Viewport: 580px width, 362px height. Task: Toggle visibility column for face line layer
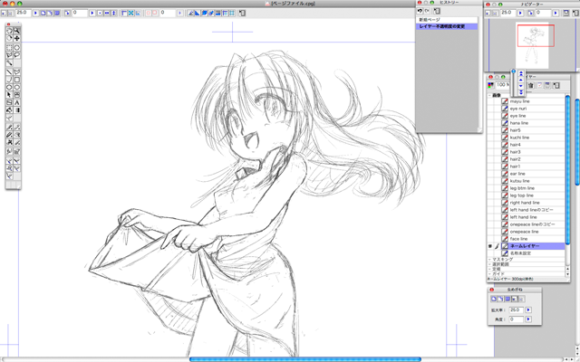490,238
